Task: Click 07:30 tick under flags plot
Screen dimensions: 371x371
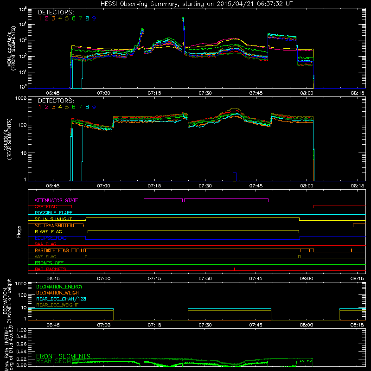Action: (x=205, y=279)
